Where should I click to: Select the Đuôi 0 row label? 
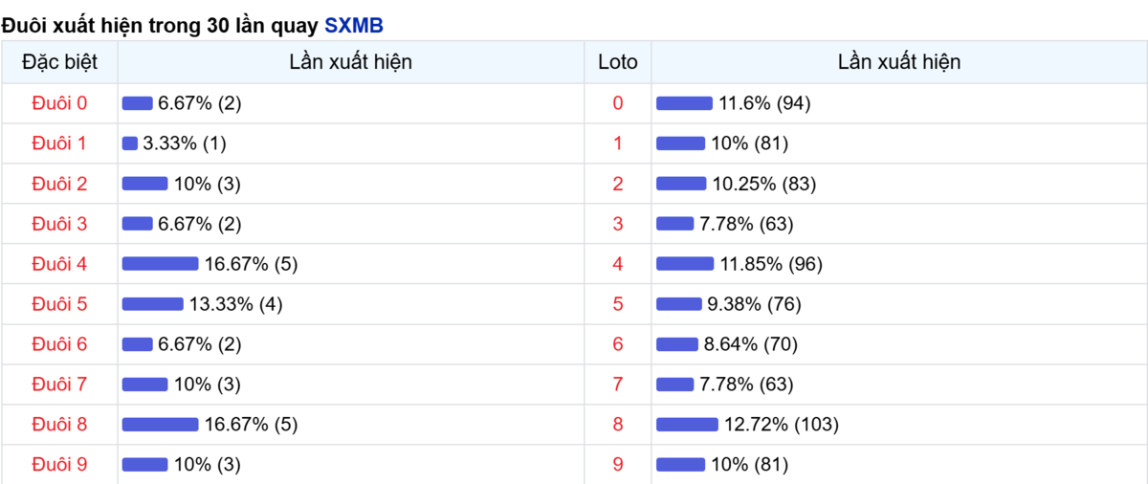click(x=59, y=103)
